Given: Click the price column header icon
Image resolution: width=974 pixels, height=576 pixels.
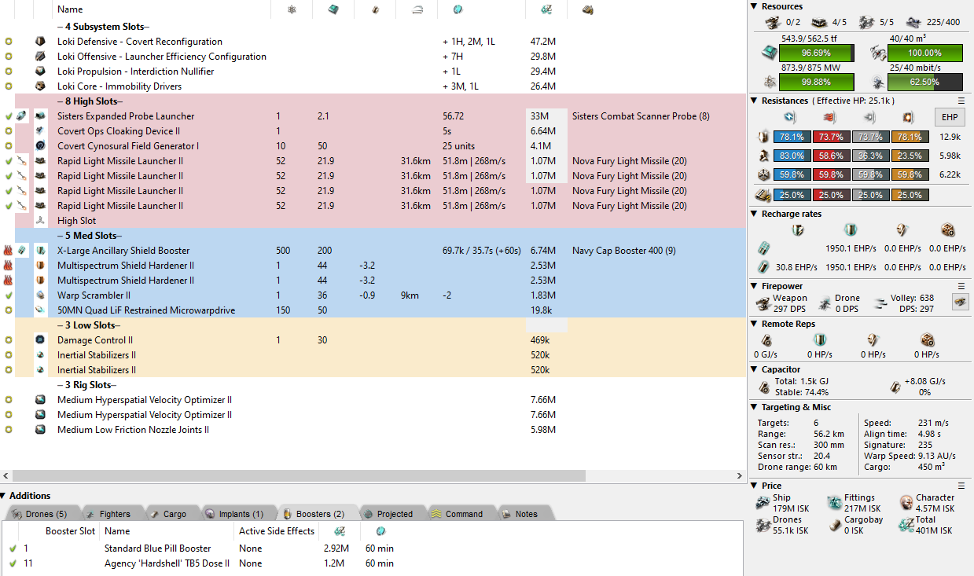Looking at the screenshot, I should pos(546,9).
